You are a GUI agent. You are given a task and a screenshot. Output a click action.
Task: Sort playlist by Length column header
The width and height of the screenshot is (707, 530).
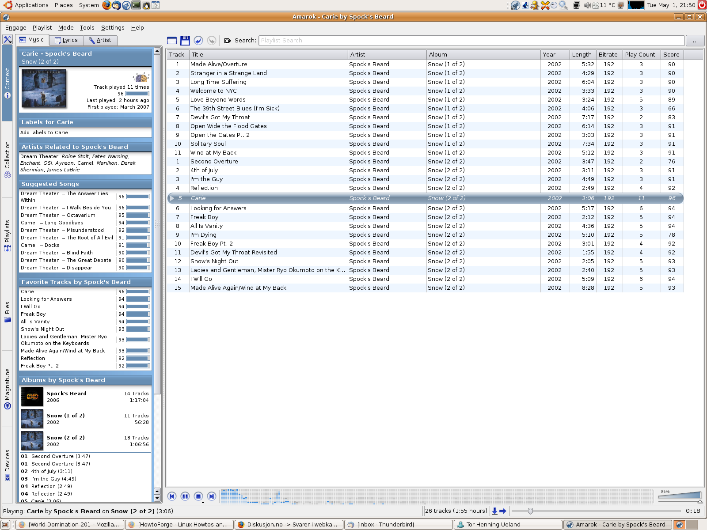tap(582, 55)
